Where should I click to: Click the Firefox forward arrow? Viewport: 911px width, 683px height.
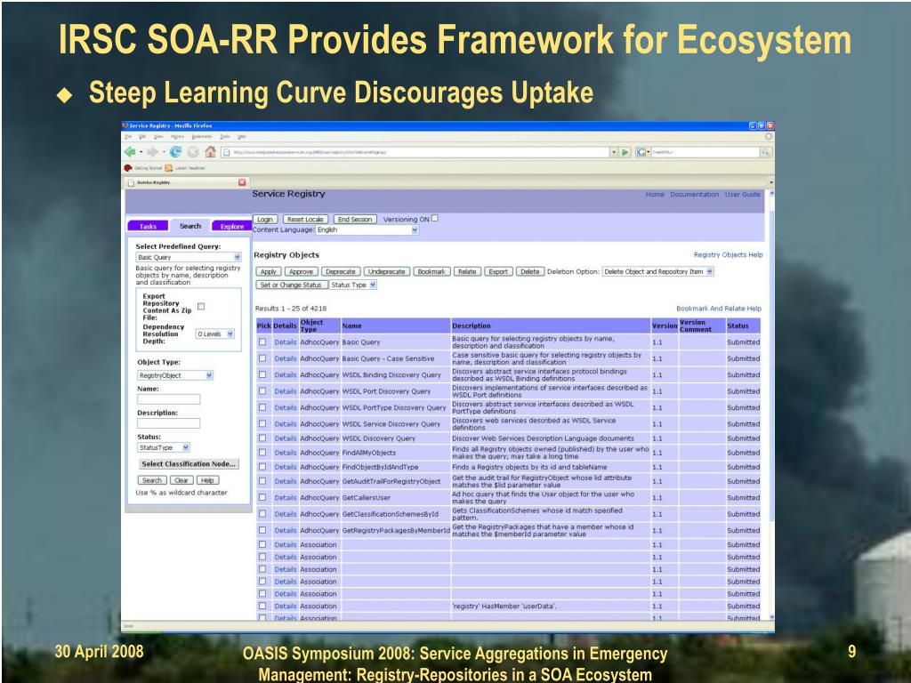click(x=152, y=152)
